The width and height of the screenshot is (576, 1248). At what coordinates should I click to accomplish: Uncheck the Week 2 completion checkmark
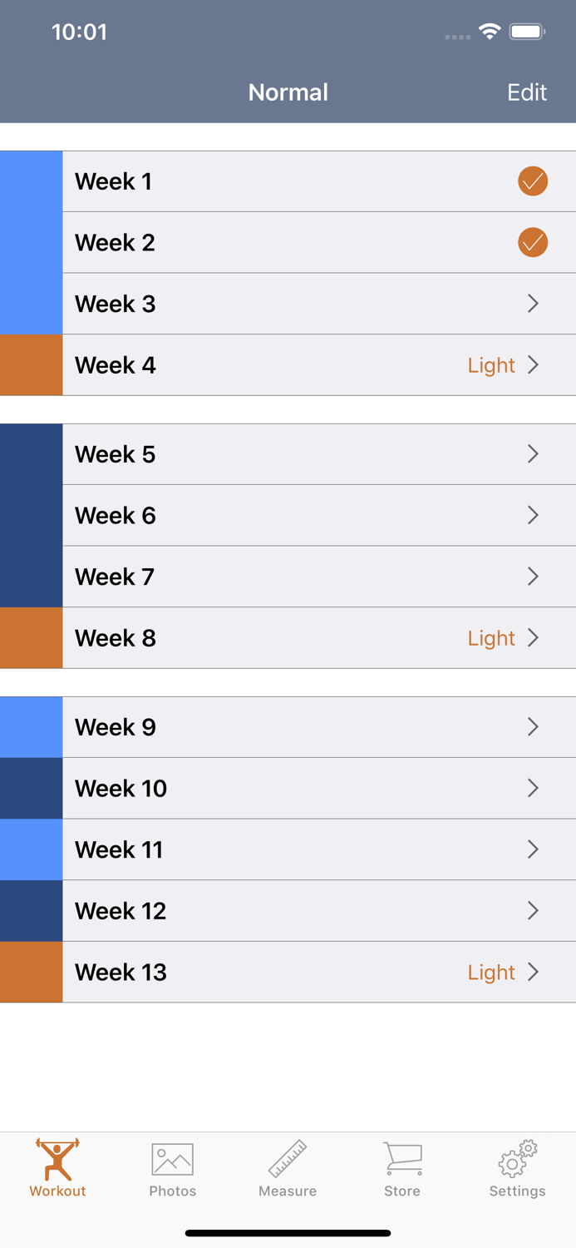(x=533, y=242)
